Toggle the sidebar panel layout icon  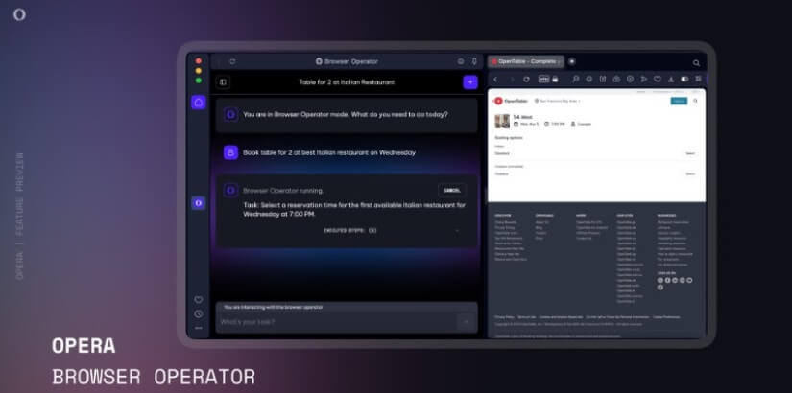click(223, 82)
